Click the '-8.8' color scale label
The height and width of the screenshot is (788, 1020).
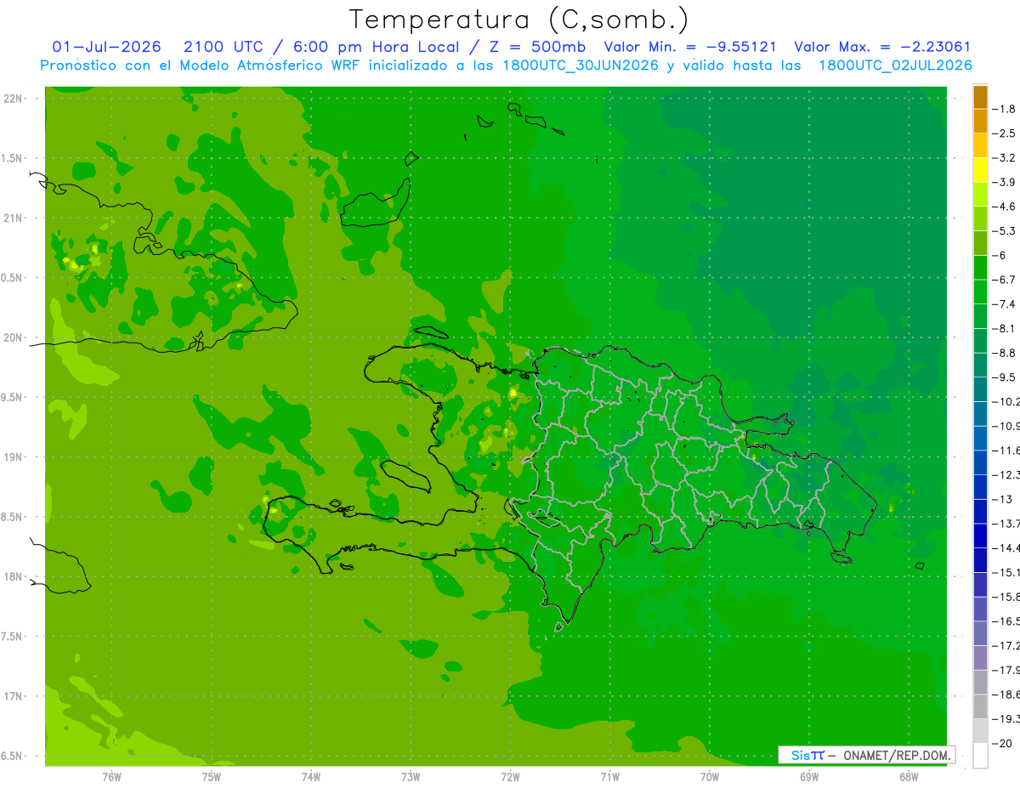[x=1005, y=353]
